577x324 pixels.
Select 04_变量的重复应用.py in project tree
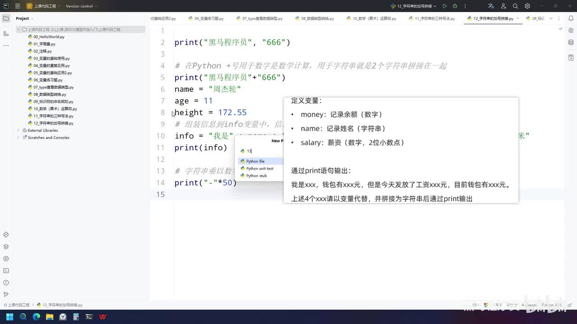pos(49,66)
